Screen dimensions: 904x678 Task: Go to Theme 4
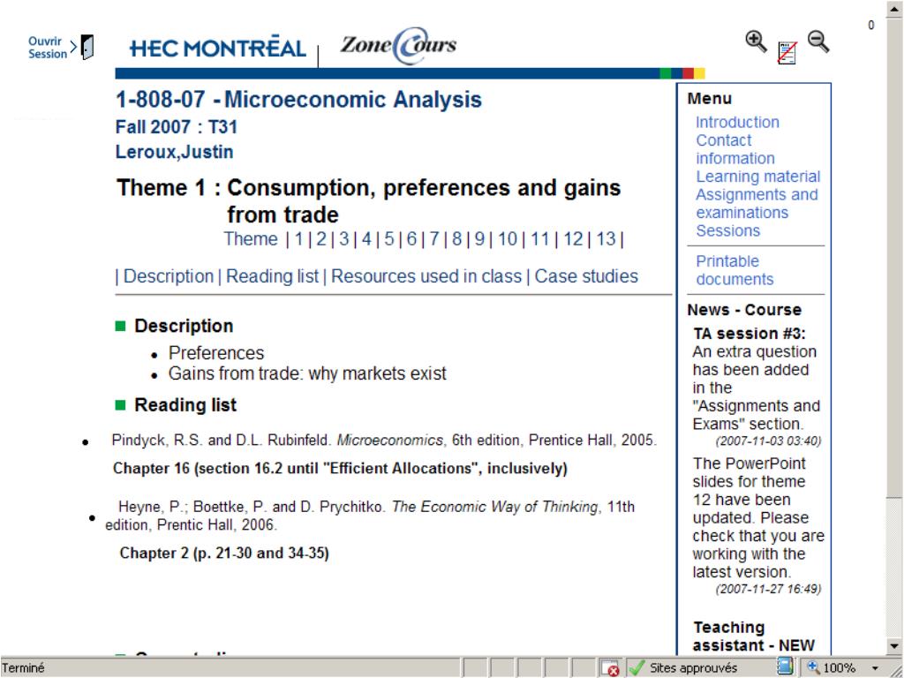(x=366, y=238)
